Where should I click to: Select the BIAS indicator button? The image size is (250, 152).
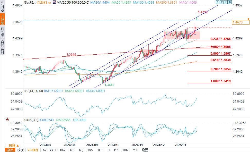[x=63, y=150]
